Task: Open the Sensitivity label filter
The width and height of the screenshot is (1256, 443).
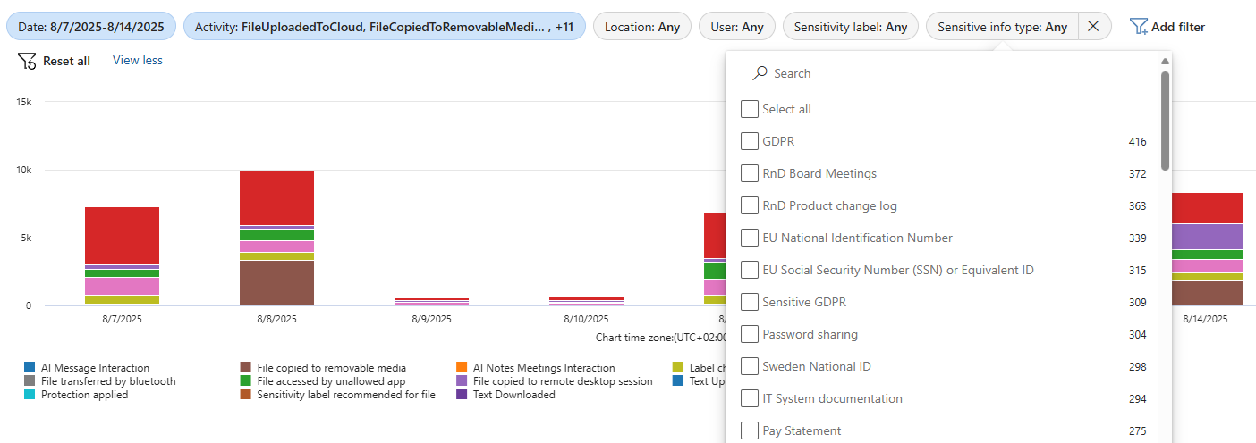Action: pyautogui.click(x=850, y=27)
